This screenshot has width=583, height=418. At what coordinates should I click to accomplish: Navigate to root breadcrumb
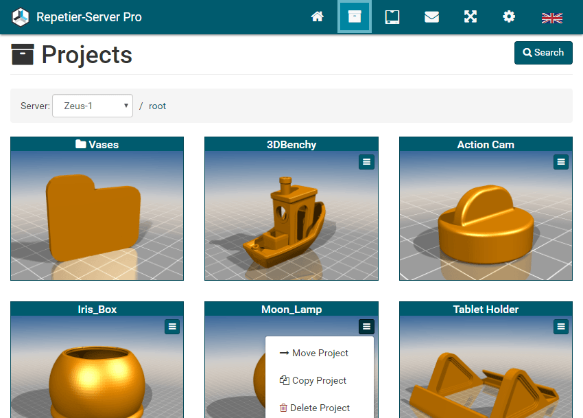tap(157, 106)
